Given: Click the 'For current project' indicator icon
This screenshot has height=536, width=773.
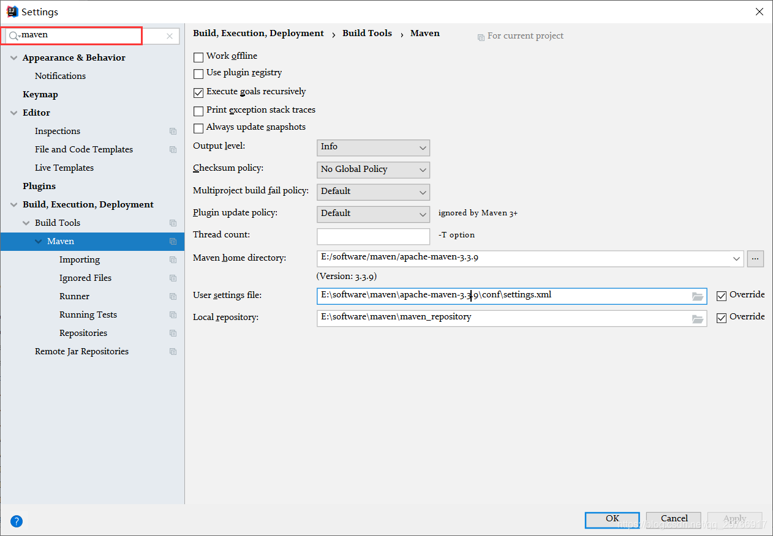Looking at the screenshot, I should pyautogui.click(x=481, y=37).
